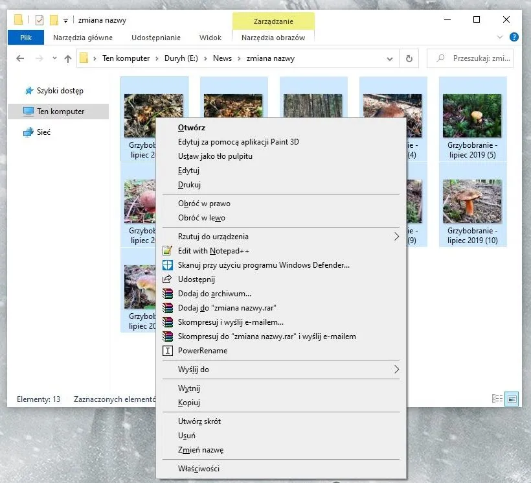Switch to the Widok ribbon tab
Viewport: 531px width, 483px height.
[x=210, y=37]
